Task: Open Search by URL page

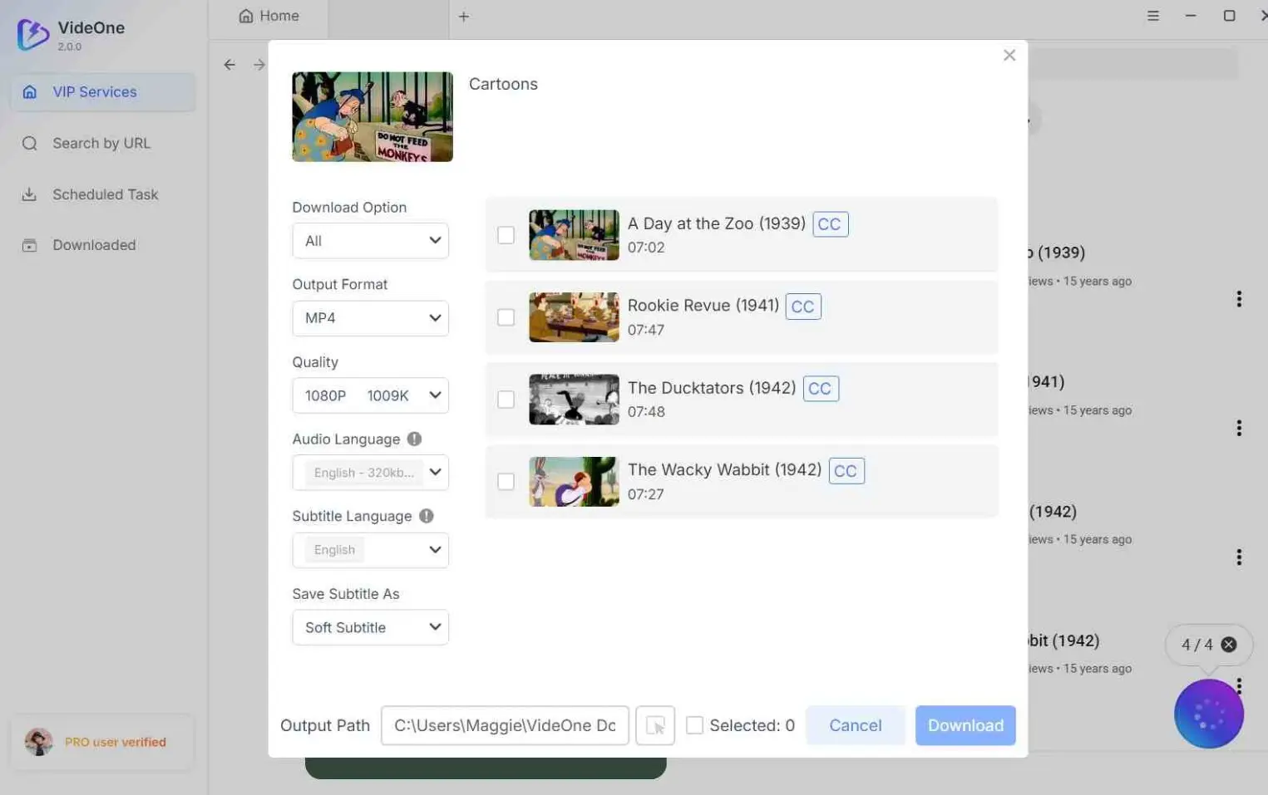Action: point(103,143)
